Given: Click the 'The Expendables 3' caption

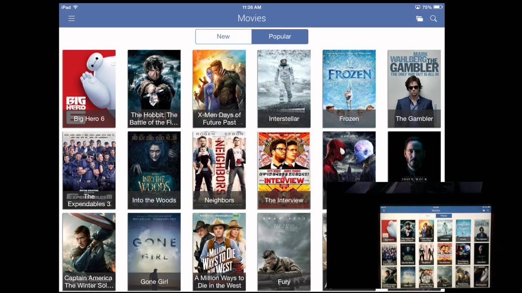Looking at the screenshot, I should tap(89, 200).
